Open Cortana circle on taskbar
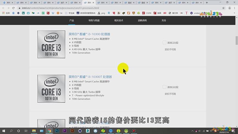Screen dimensions: 238x134 coord(18,131)
